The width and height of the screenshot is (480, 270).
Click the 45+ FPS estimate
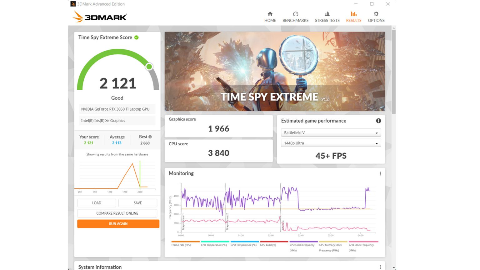(331, 156)
